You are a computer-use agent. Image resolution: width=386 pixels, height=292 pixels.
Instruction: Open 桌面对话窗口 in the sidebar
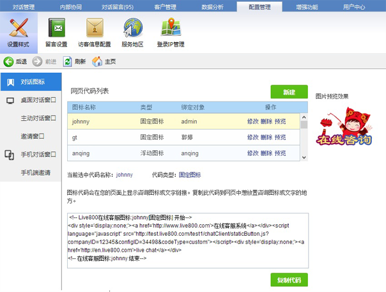pyautogui.click(x=38, y=100)
